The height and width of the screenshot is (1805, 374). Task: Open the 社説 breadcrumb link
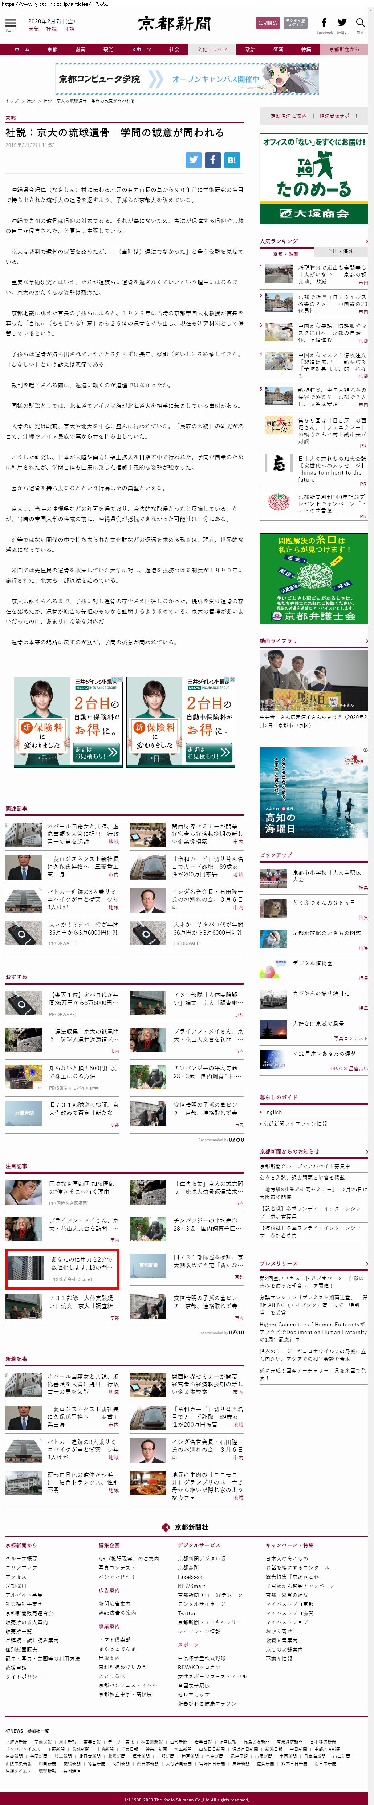coord(31,101)
